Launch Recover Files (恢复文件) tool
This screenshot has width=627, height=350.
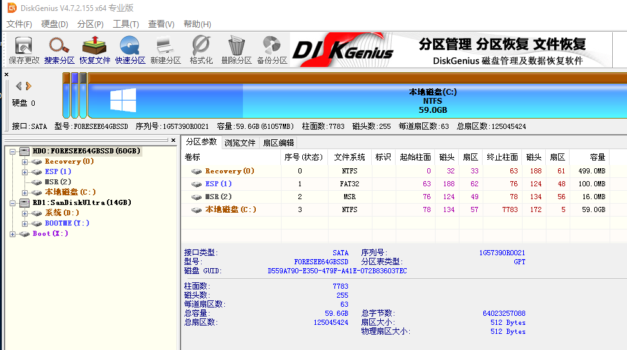pos(95,50)
